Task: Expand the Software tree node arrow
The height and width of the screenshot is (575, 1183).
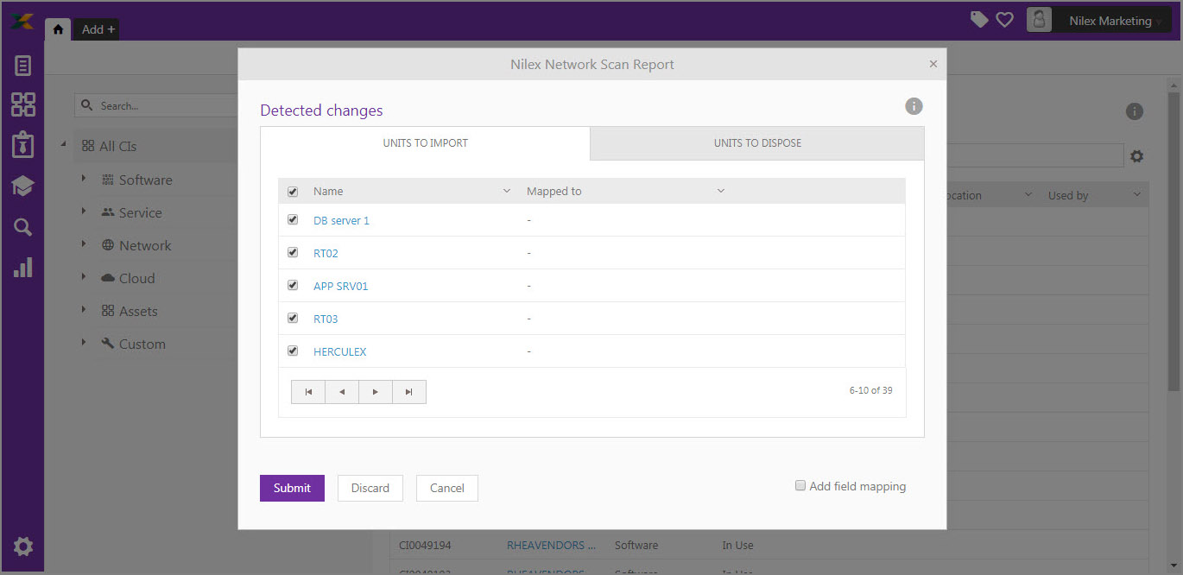Action: click(84, 179)
